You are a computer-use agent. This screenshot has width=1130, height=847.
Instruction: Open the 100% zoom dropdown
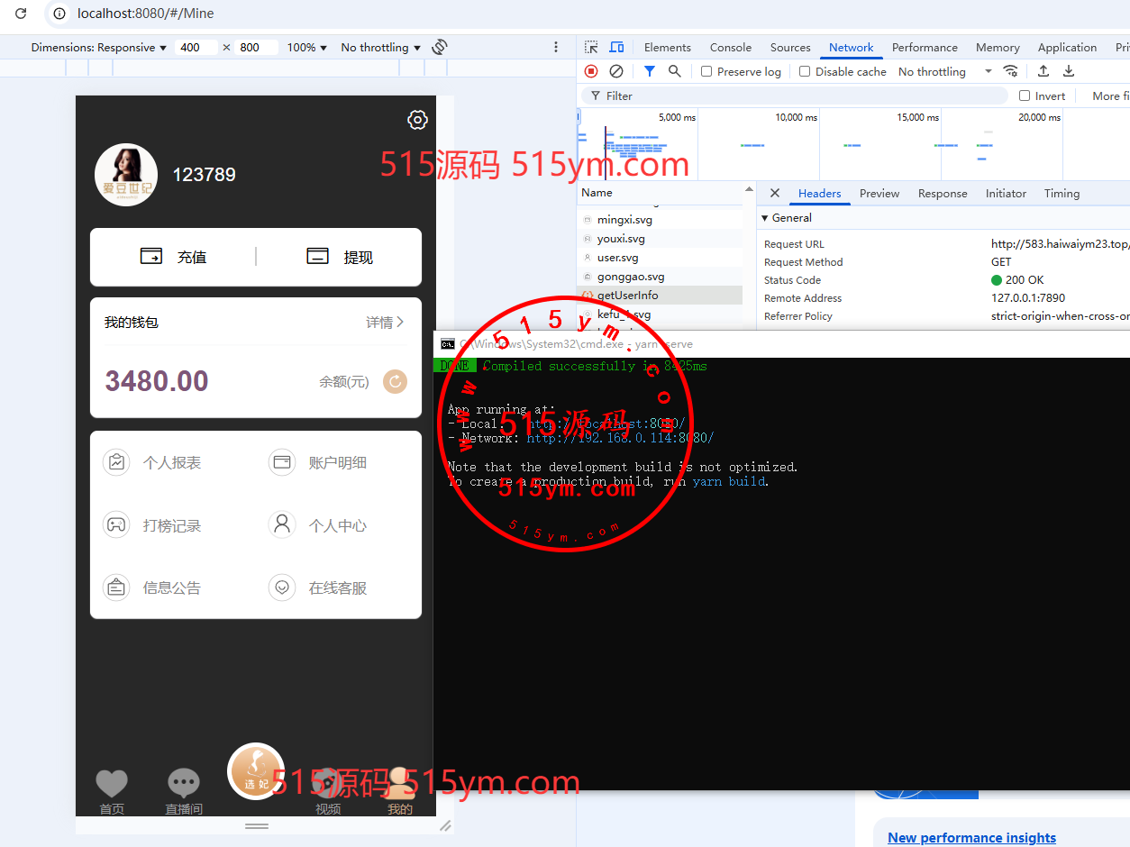(x=307, y=48)
